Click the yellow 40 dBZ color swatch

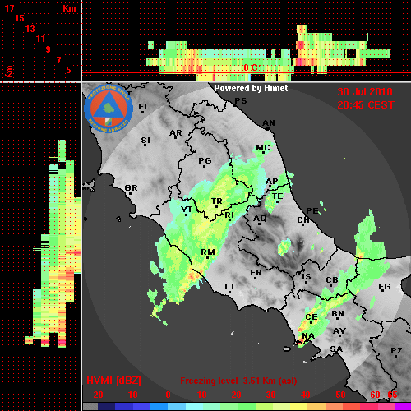point(299,407)
